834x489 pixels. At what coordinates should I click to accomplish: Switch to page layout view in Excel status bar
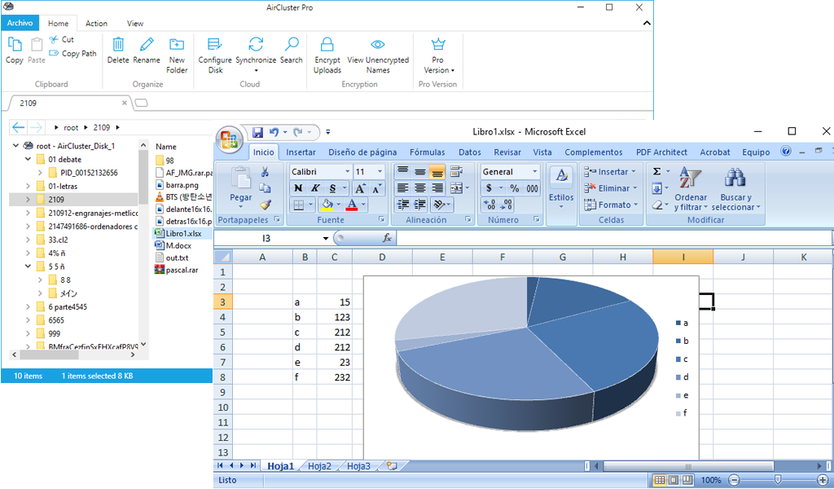[674, 480]
